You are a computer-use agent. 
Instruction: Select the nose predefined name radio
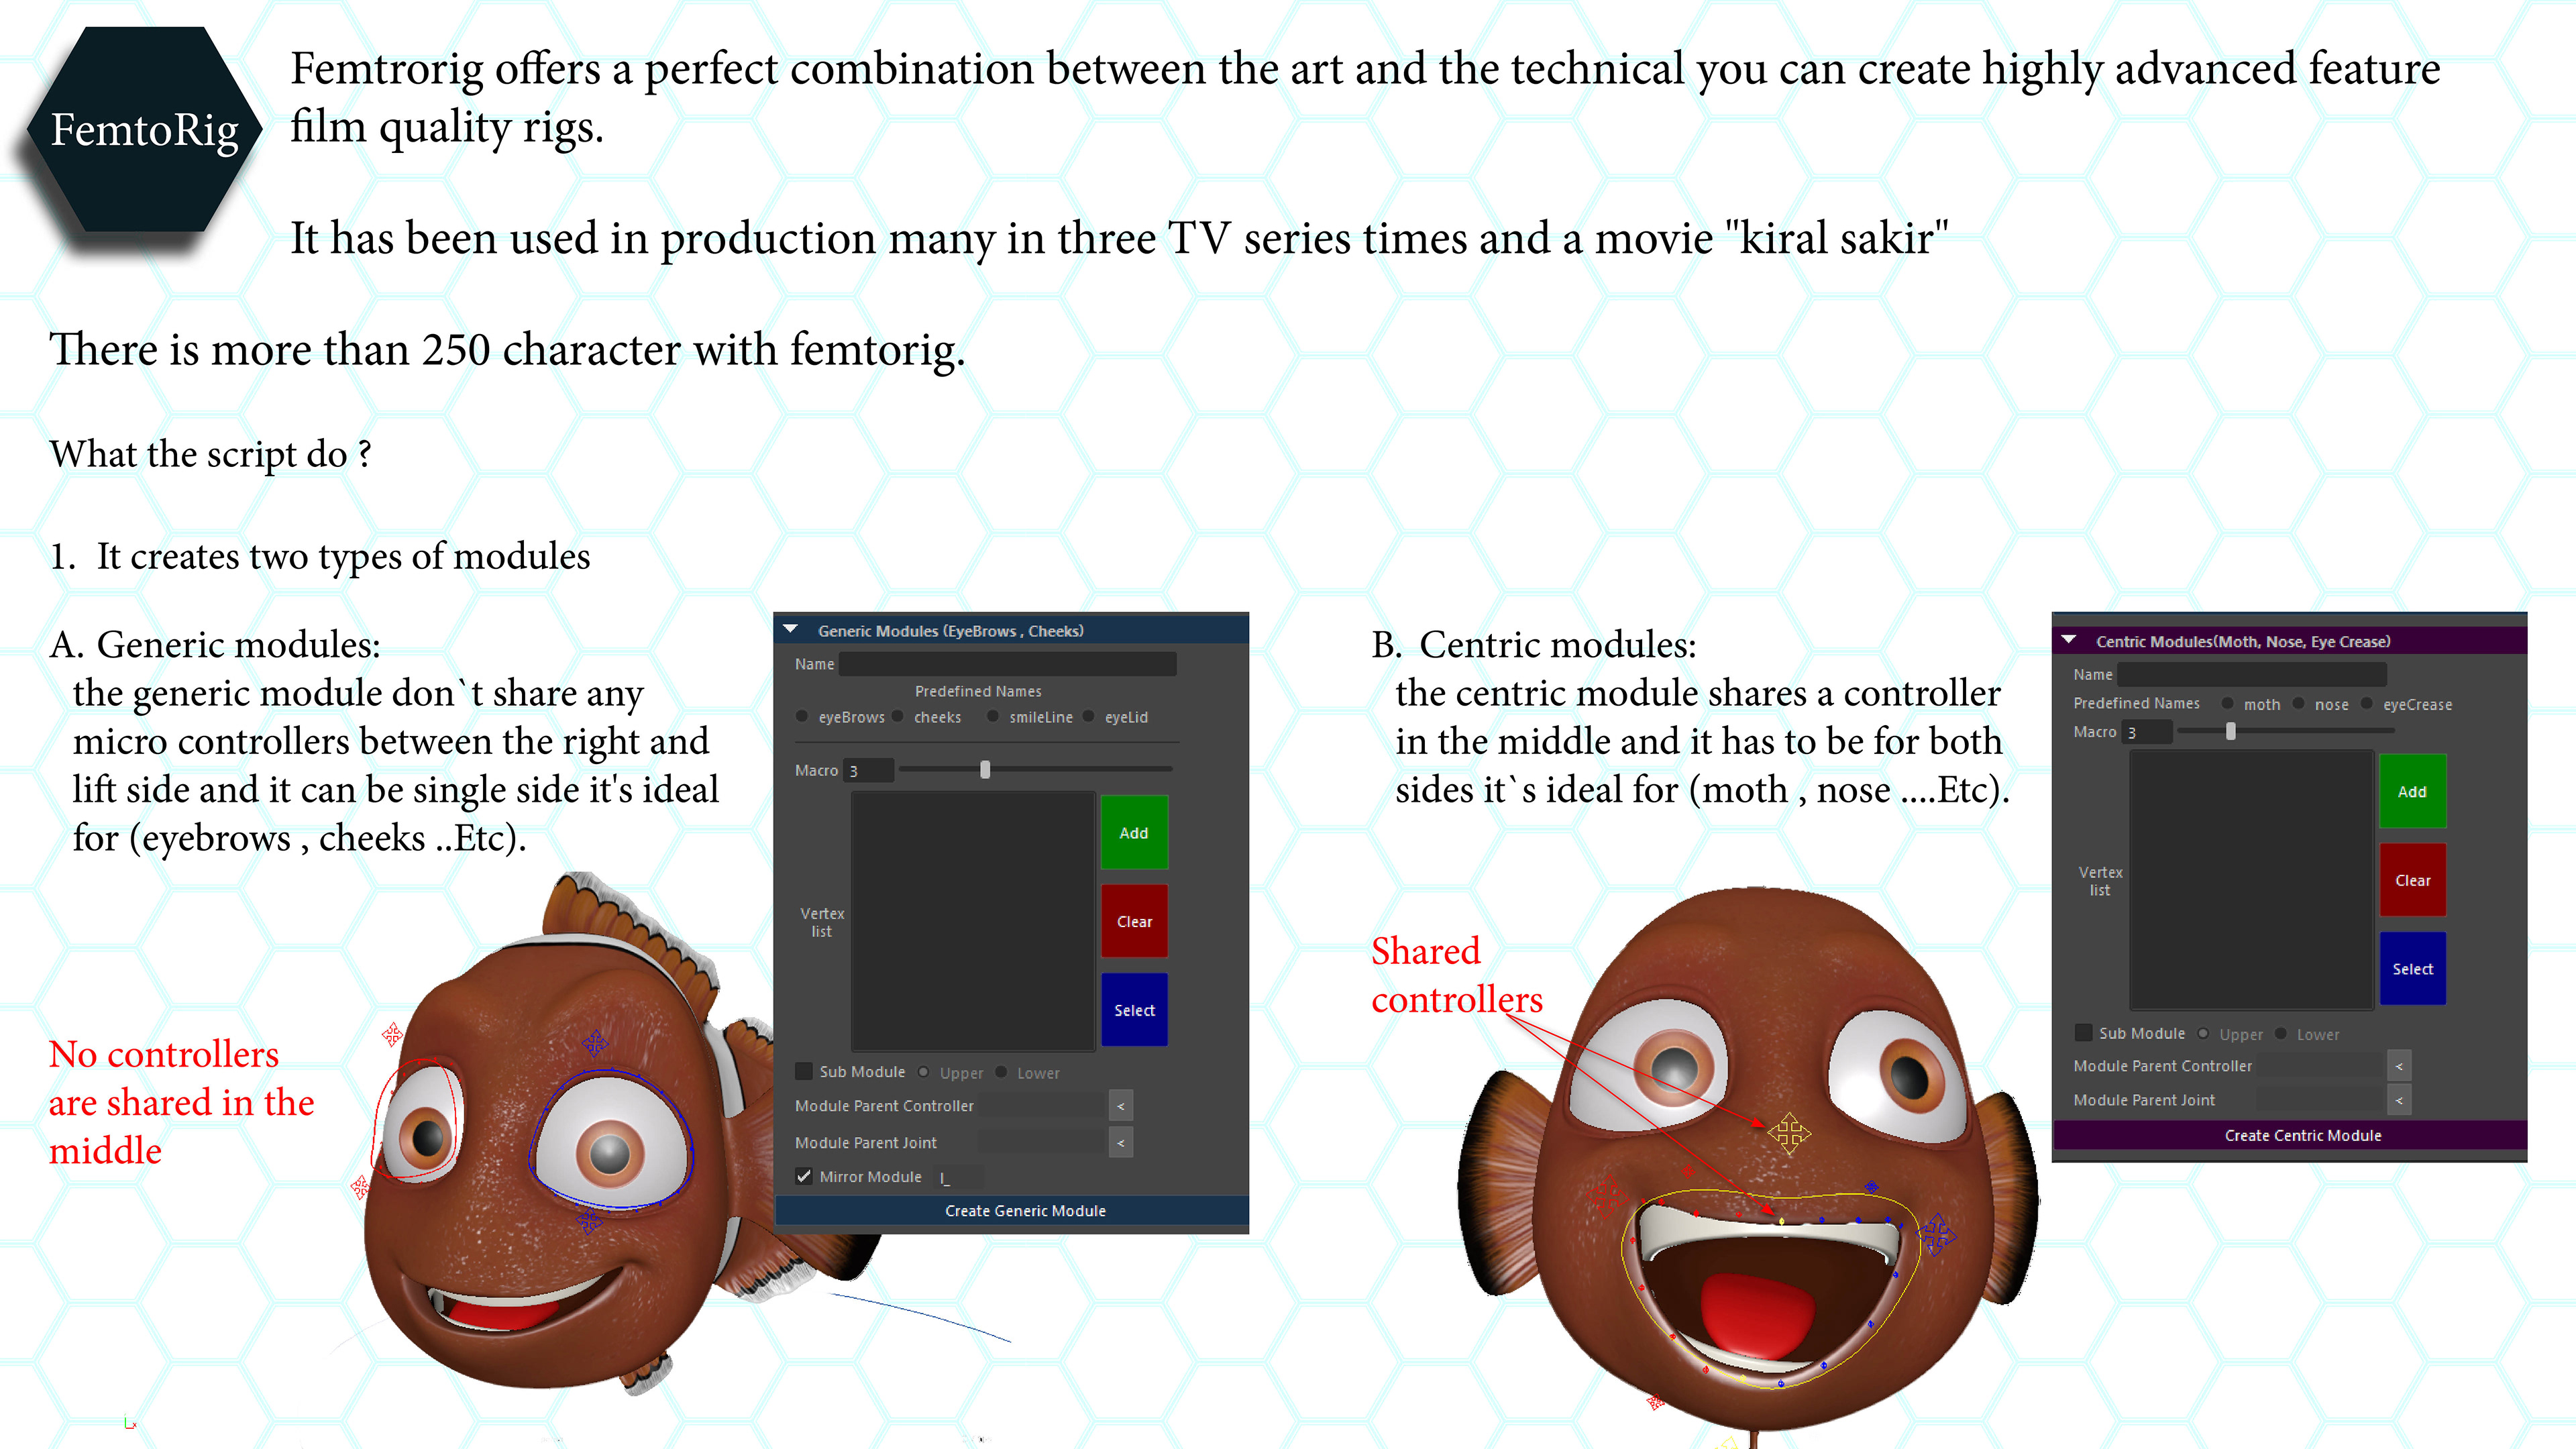[2299, 703]
